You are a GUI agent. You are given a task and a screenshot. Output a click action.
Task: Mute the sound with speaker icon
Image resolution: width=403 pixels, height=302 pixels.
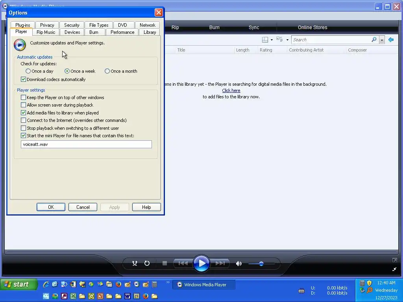239,263
